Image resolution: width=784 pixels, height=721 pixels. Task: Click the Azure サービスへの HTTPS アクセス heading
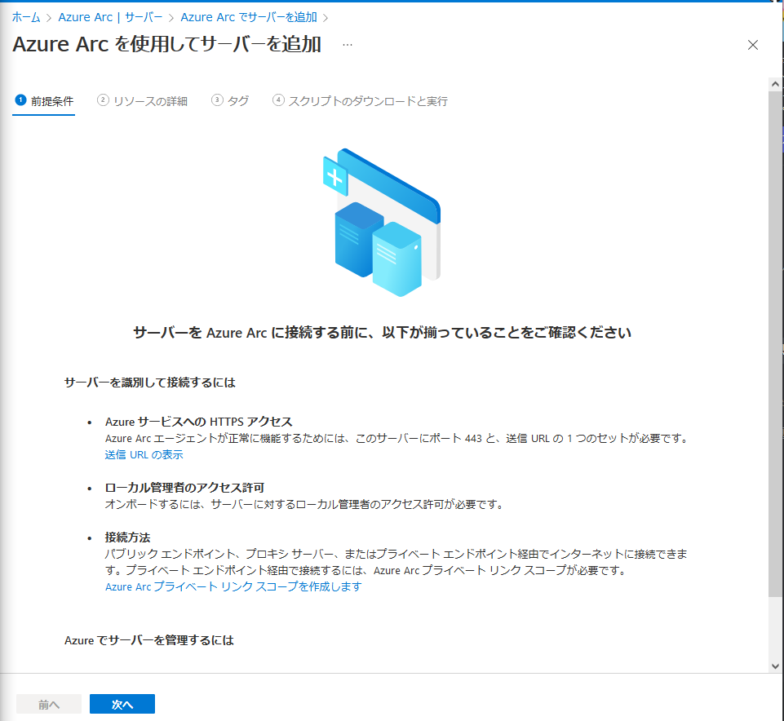point(198,422)
